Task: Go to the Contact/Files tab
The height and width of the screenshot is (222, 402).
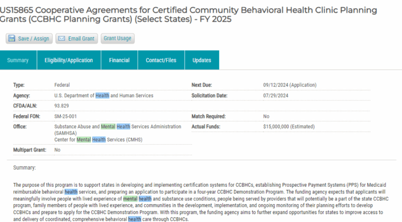Action: [x=161, y=60]
